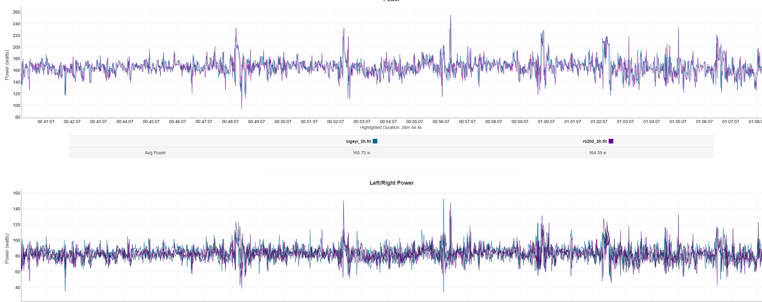Click the highest power spike in top chart
This screenshot has height=302, width=762.
451,16
